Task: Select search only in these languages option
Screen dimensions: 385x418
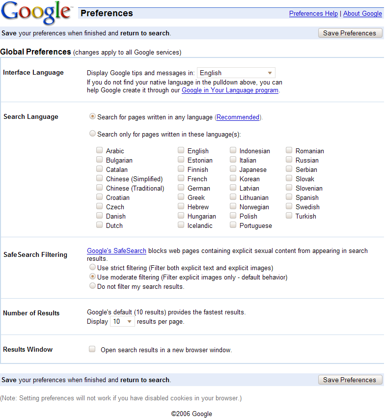Action: (x=92, y=134)
